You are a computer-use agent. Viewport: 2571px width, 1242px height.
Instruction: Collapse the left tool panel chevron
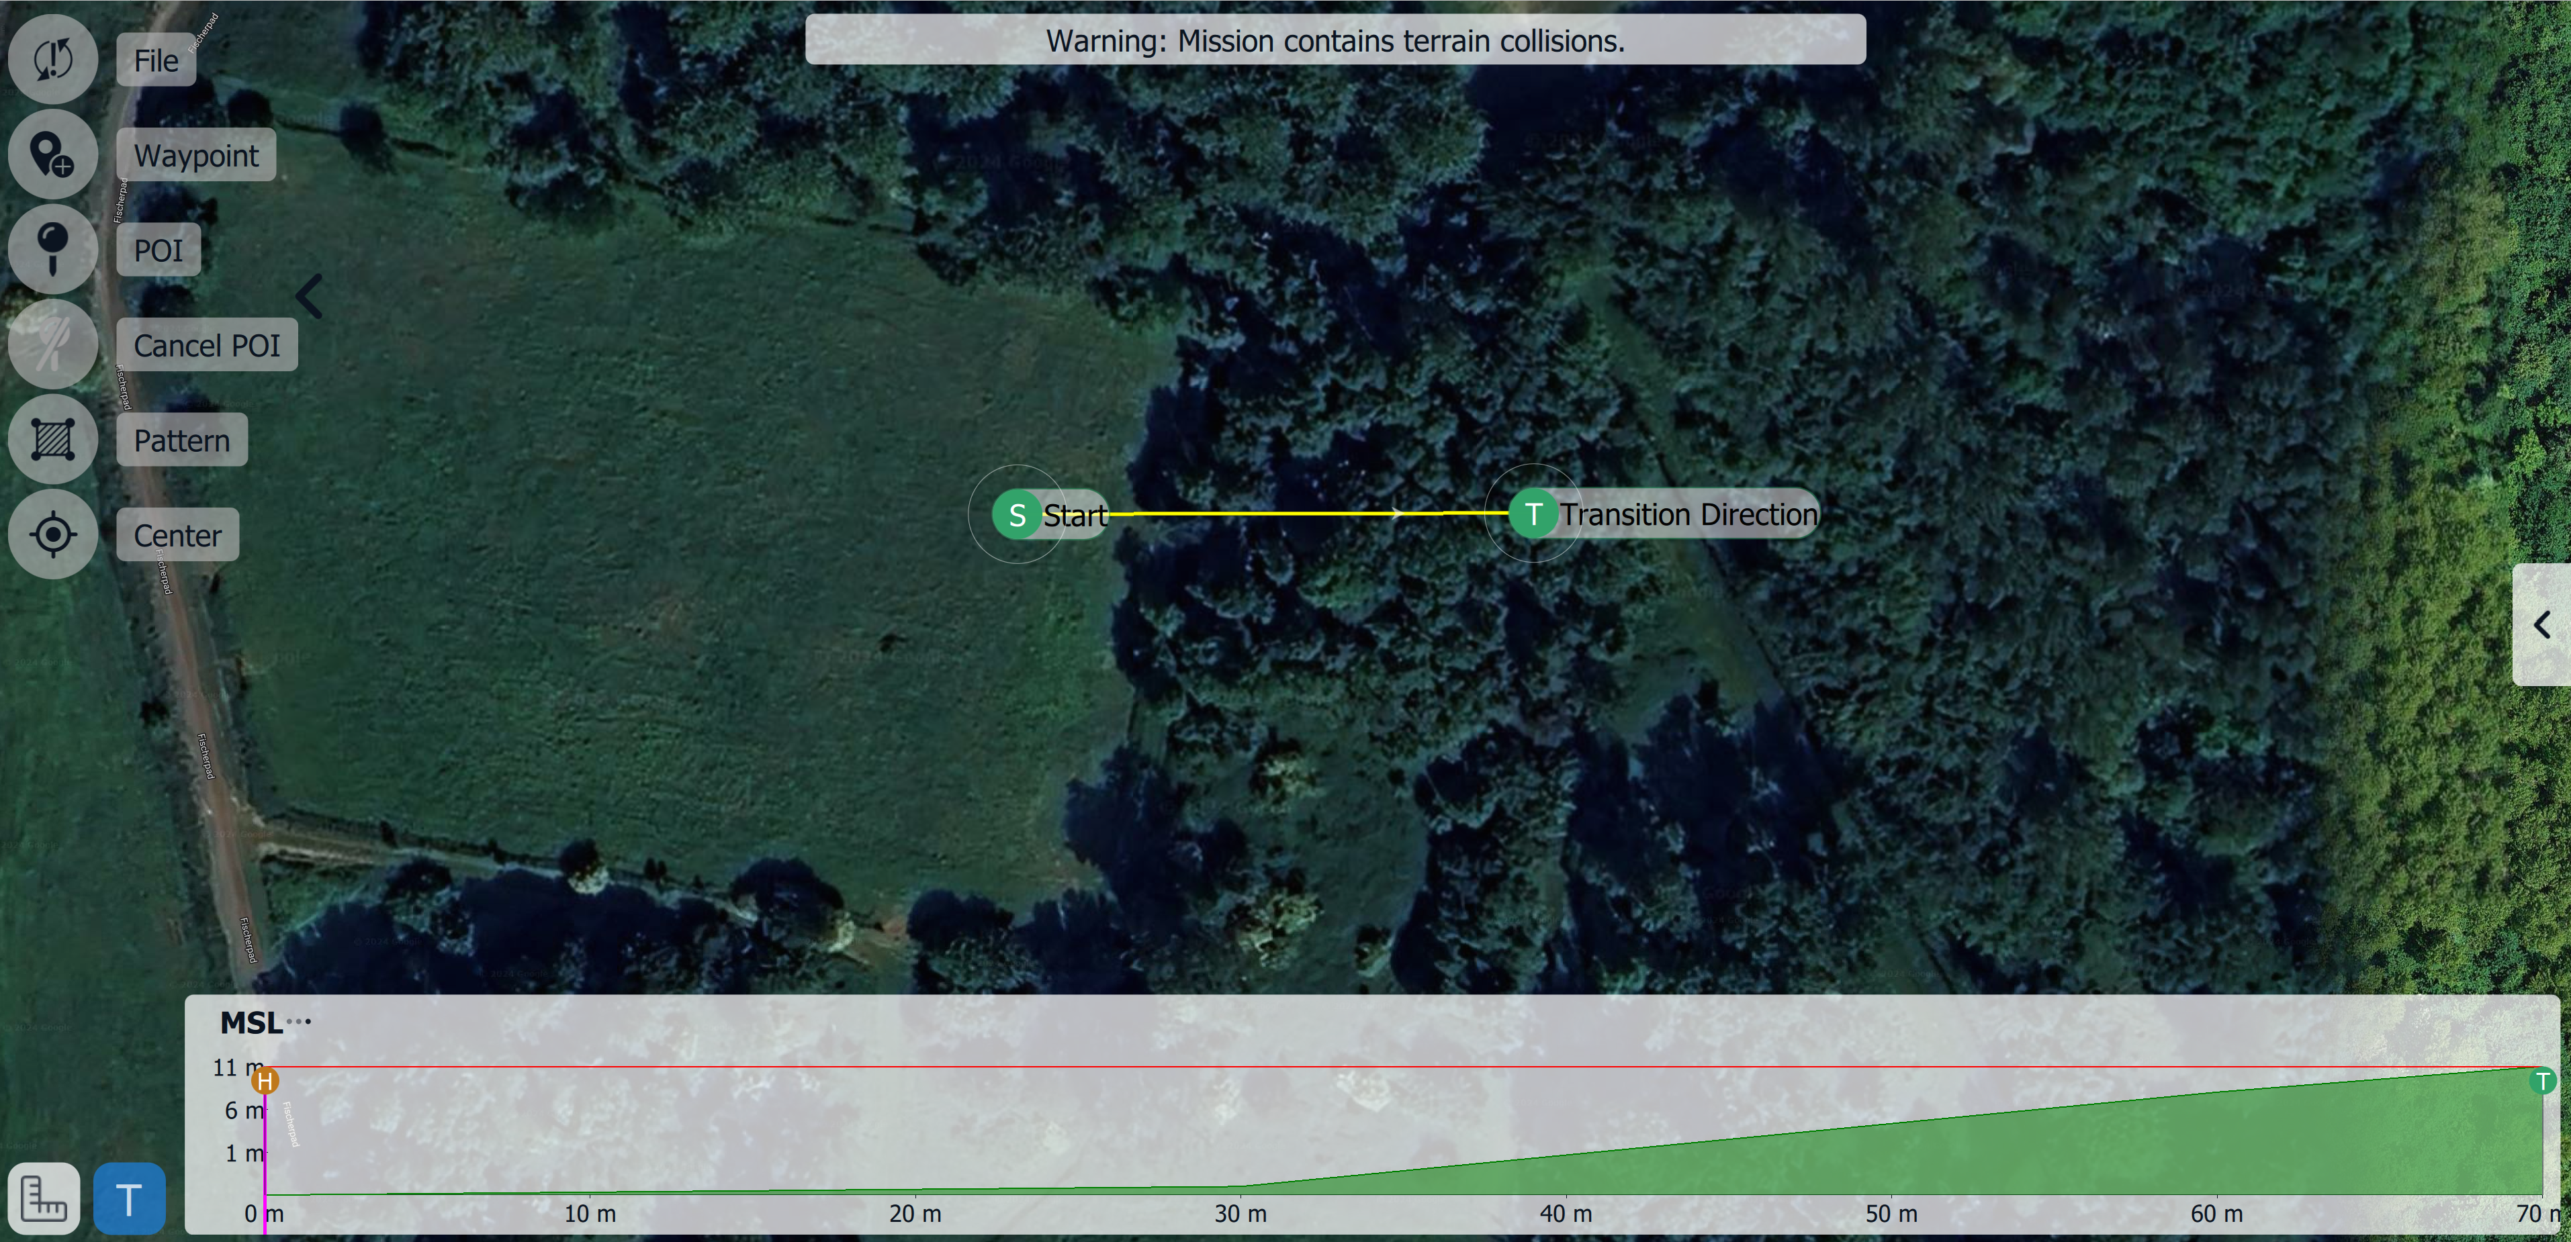click(310, 296)
